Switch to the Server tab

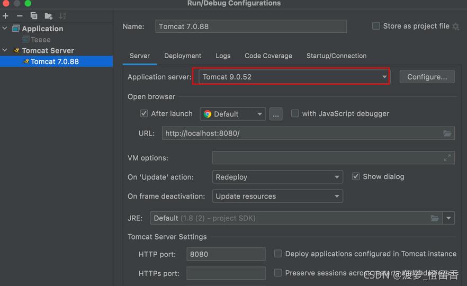coord(140,56)
